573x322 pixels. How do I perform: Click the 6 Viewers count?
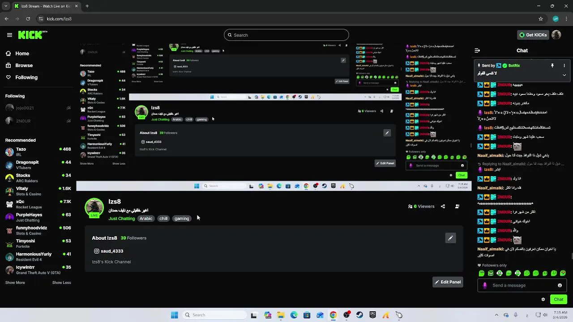[421, 207]
